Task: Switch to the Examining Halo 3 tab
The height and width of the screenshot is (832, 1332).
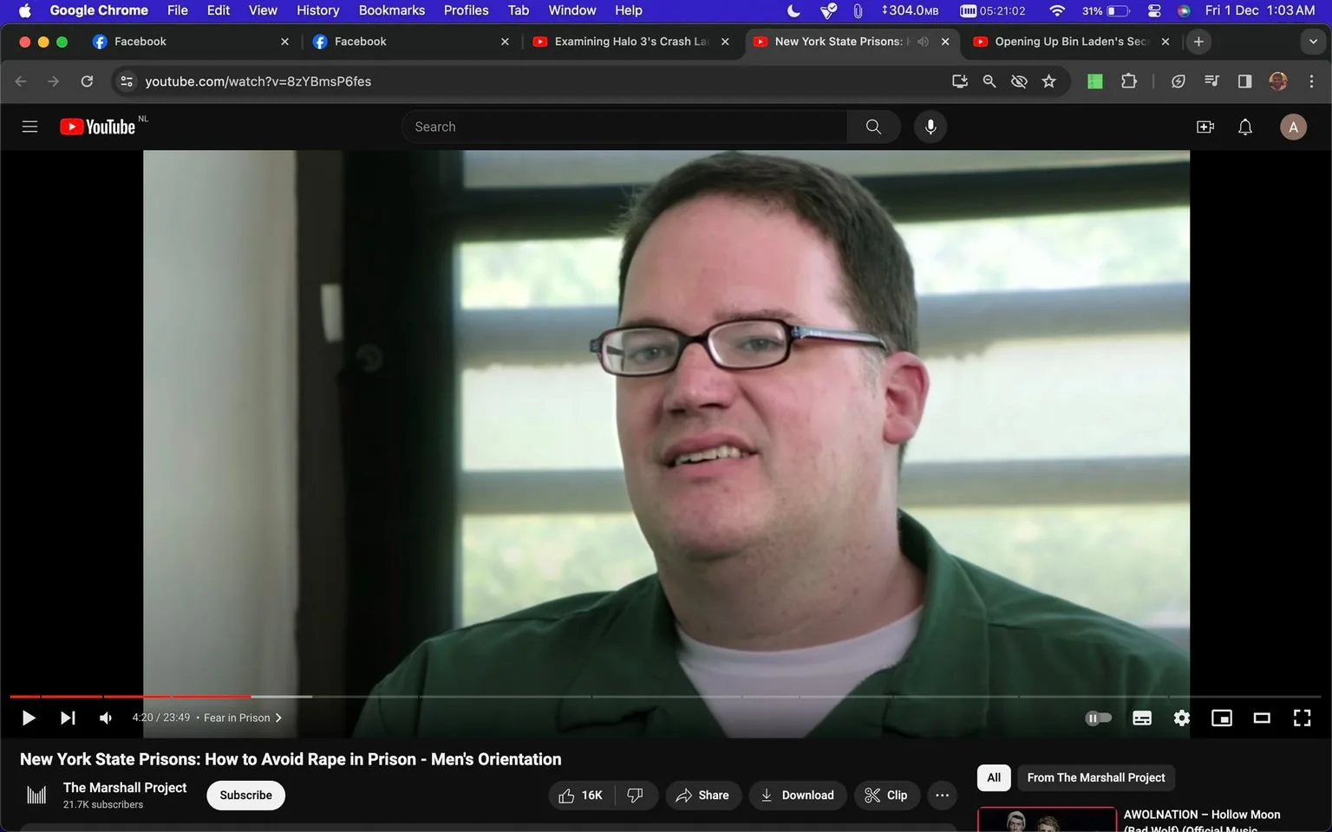Action: click(626, 41)
